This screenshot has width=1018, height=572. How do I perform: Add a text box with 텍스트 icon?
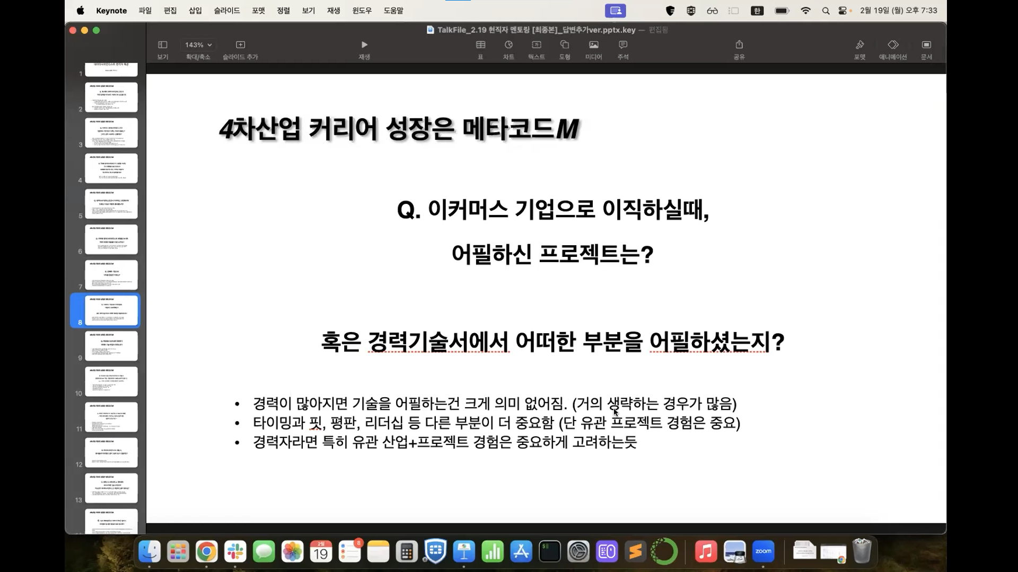tap(536, 45)
